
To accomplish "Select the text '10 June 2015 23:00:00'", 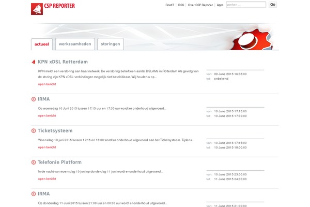I will tap(230, 174).
